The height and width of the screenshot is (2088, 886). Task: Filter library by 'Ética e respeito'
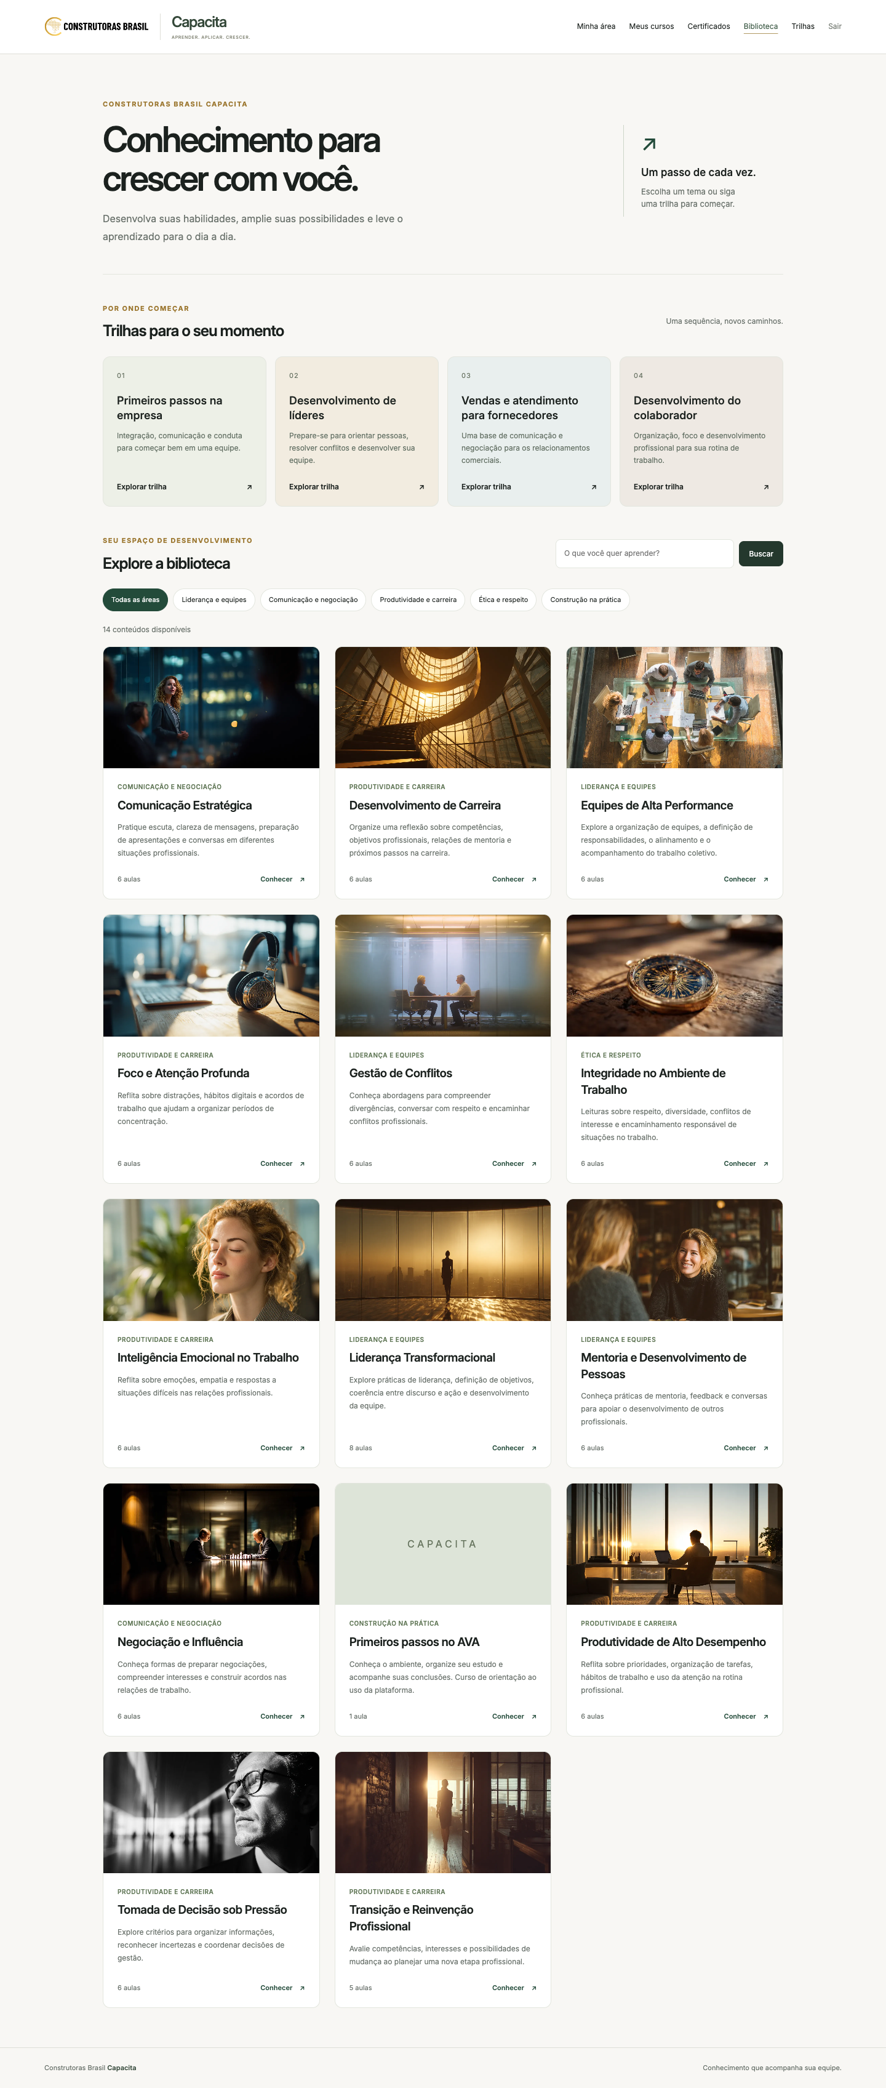coord(503,600)
